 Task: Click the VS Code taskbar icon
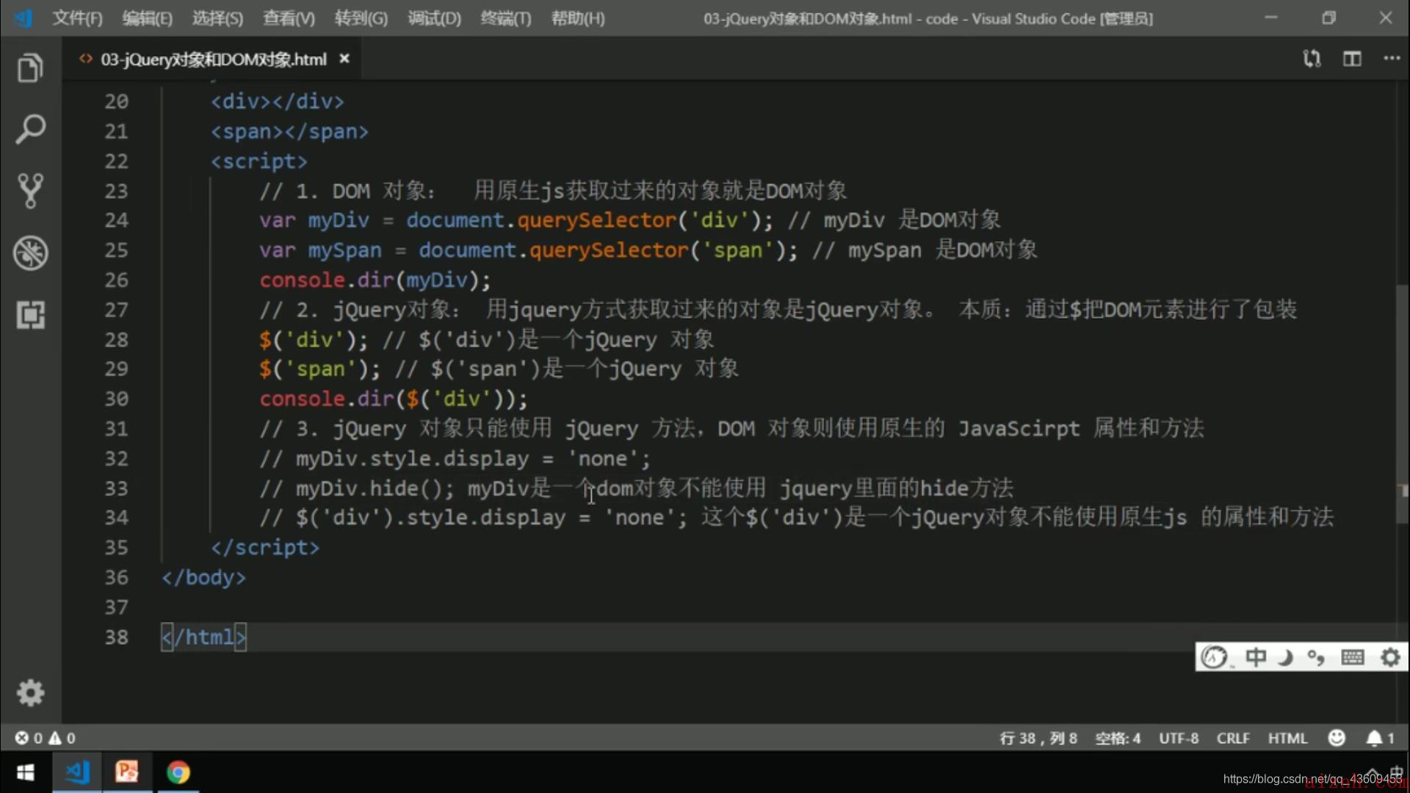77,772
